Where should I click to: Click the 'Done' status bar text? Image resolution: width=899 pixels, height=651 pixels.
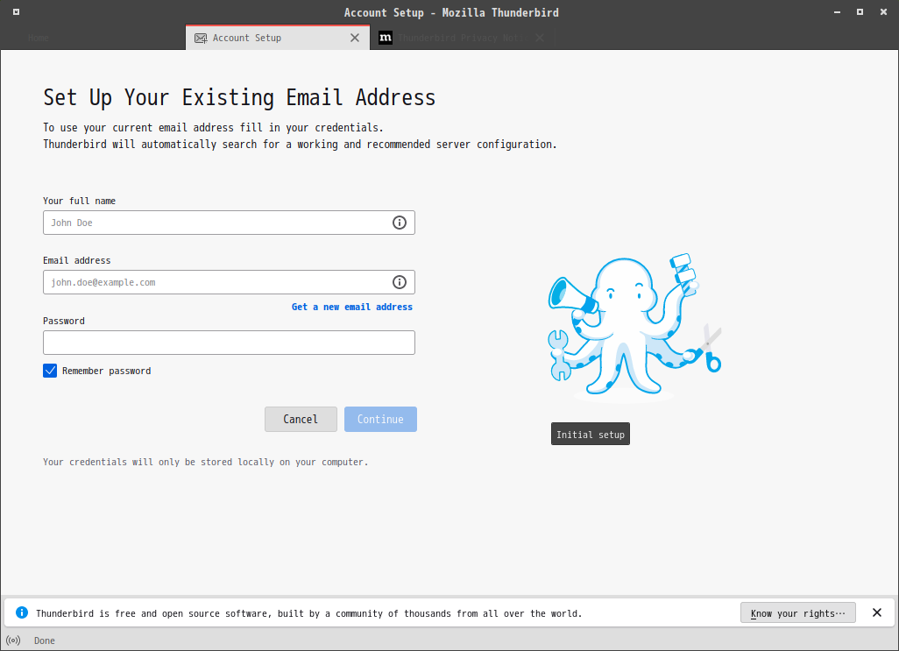tap(44, 640)
